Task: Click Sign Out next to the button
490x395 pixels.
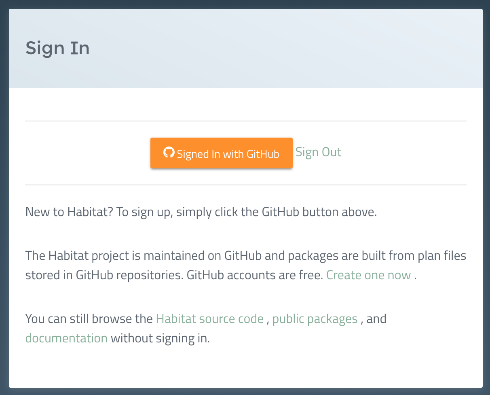Action: coord(318,152)
